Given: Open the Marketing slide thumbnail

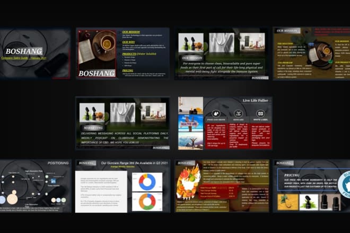Looking at the screenshot, I should coord(122,123).
